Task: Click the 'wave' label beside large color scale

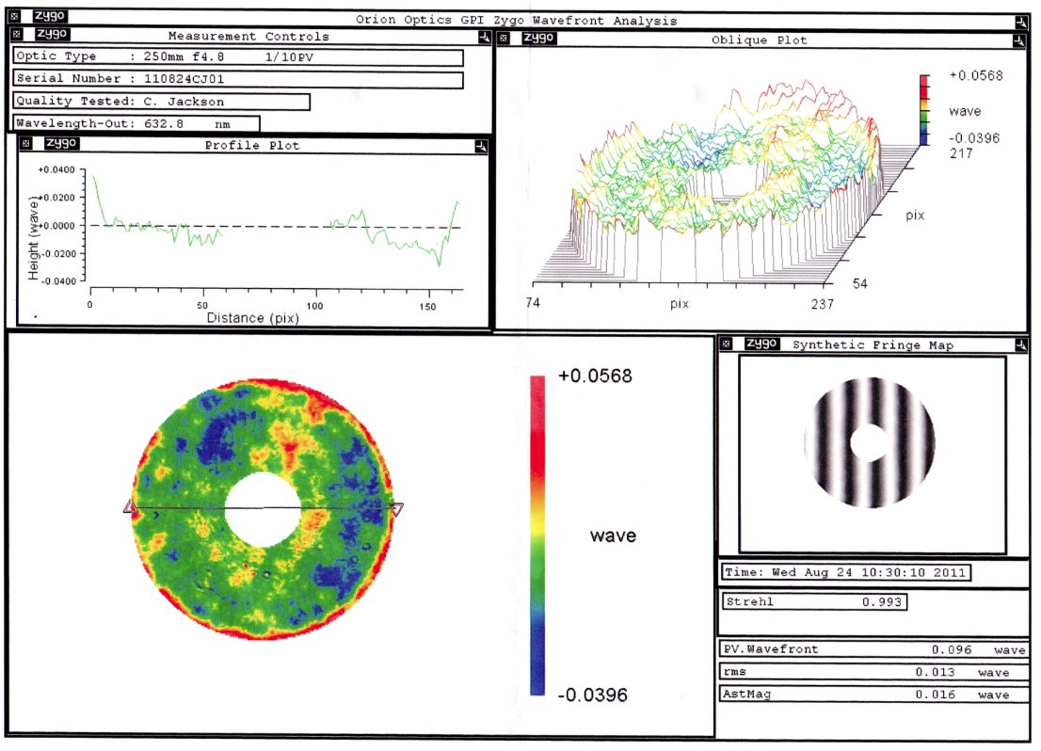Action: coord(613,535)
